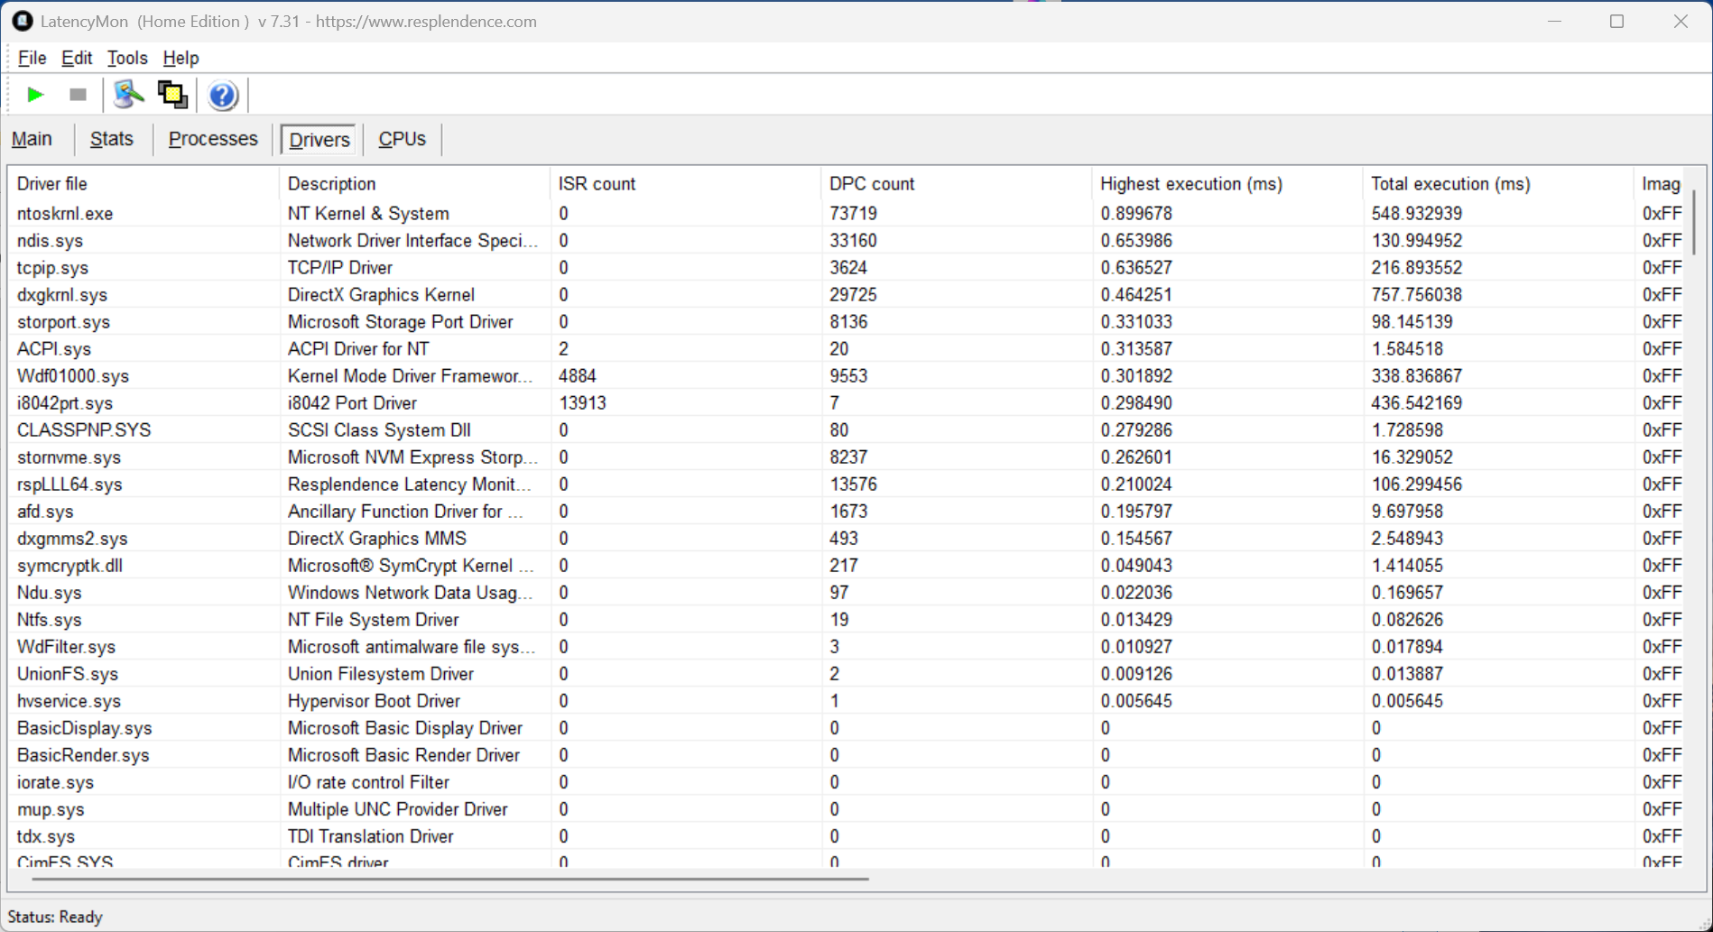Open the Edit menu
Viewport: 1713px width, 932px height.
click(x=77, y=58)
